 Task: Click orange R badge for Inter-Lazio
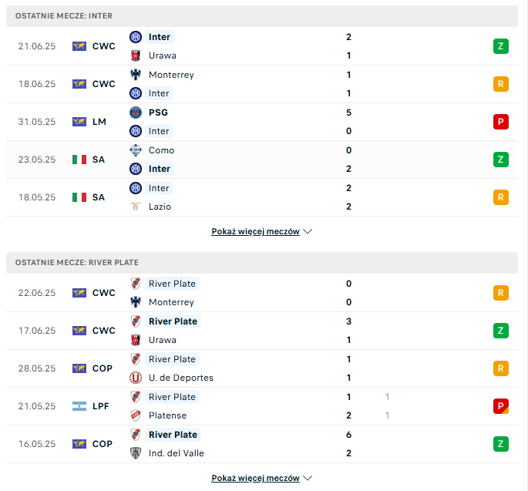(x=501, y=197)
